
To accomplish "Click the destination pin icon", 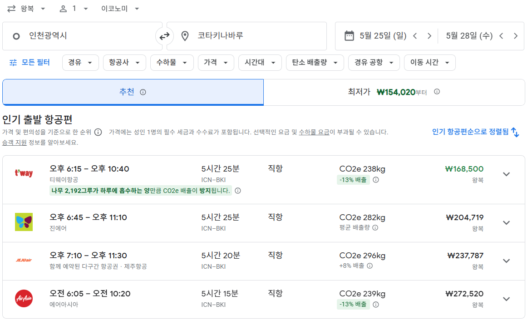I will point(185,36).
